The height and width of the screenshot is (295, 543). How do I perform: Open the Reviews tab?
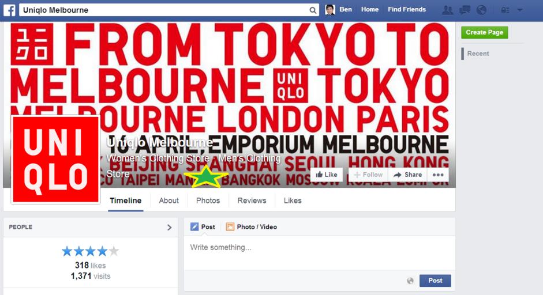pyautogui.click(x=252, y=201)
